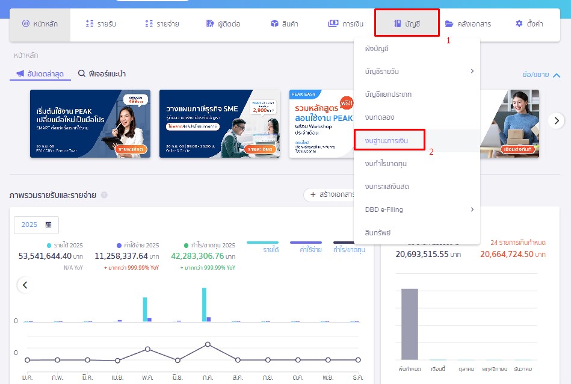Click the calendar icon in year field
The height and width of the screenshot is (384, 571).
pos(48,225)
